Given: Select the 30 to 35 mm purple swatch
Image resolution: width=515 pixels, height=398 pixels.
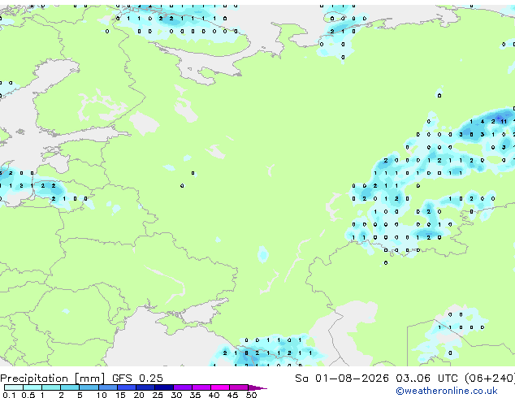Looking at the screenshot, I should (183, 387).
